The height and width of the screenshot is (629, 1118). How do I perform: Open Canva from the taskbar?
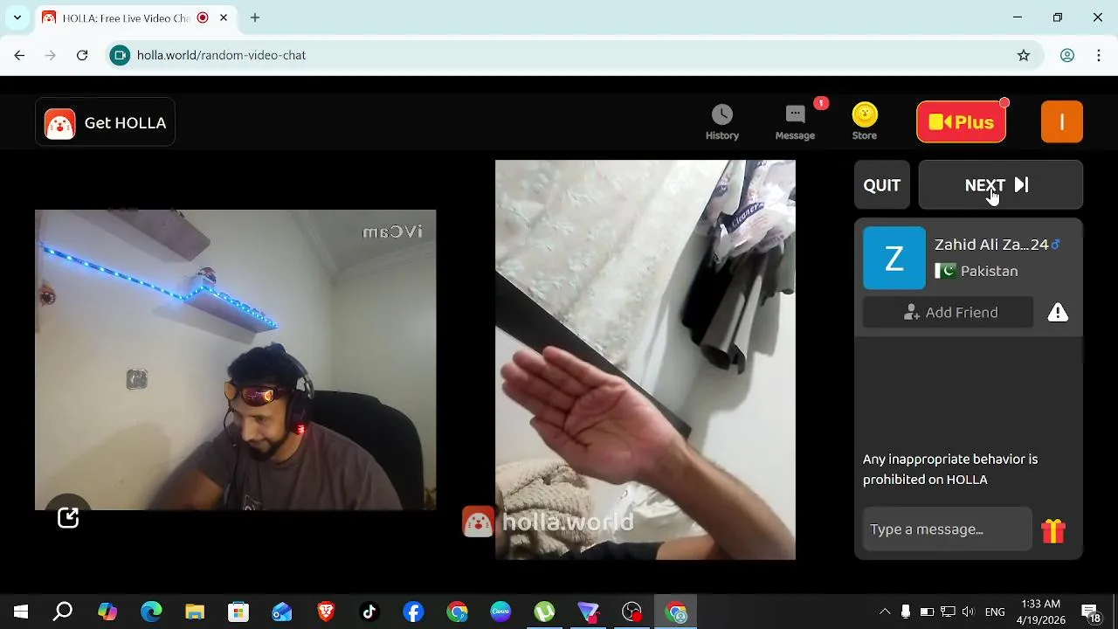tap(500, 612)
